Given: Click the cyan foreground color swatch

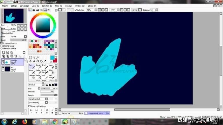Looking at the screenshot, I should [x=52, y=58].
